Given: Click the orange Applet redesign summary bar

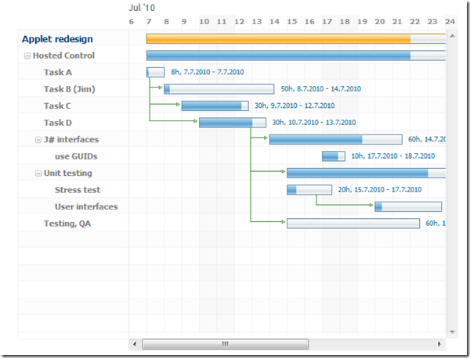Looking at the screenshot, I should [x=296, y=39].
